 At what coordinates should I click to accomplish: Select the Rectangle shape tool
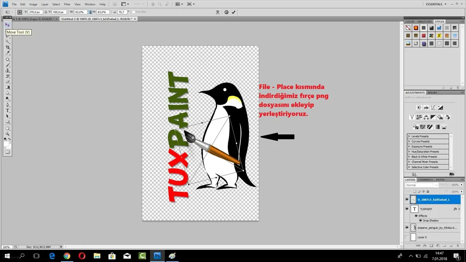coord(7,122)
